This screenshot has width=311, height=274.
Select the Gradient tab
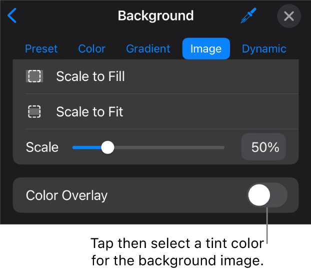[148, 49]
